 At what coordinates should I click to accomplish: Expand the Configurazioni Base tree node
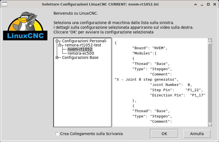pos(57,57)
